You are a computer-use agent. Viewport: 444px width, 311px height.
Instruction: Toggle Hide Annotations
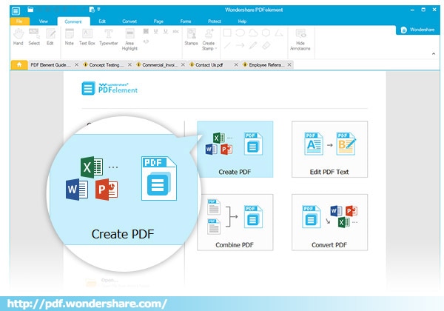coord(301,39)
